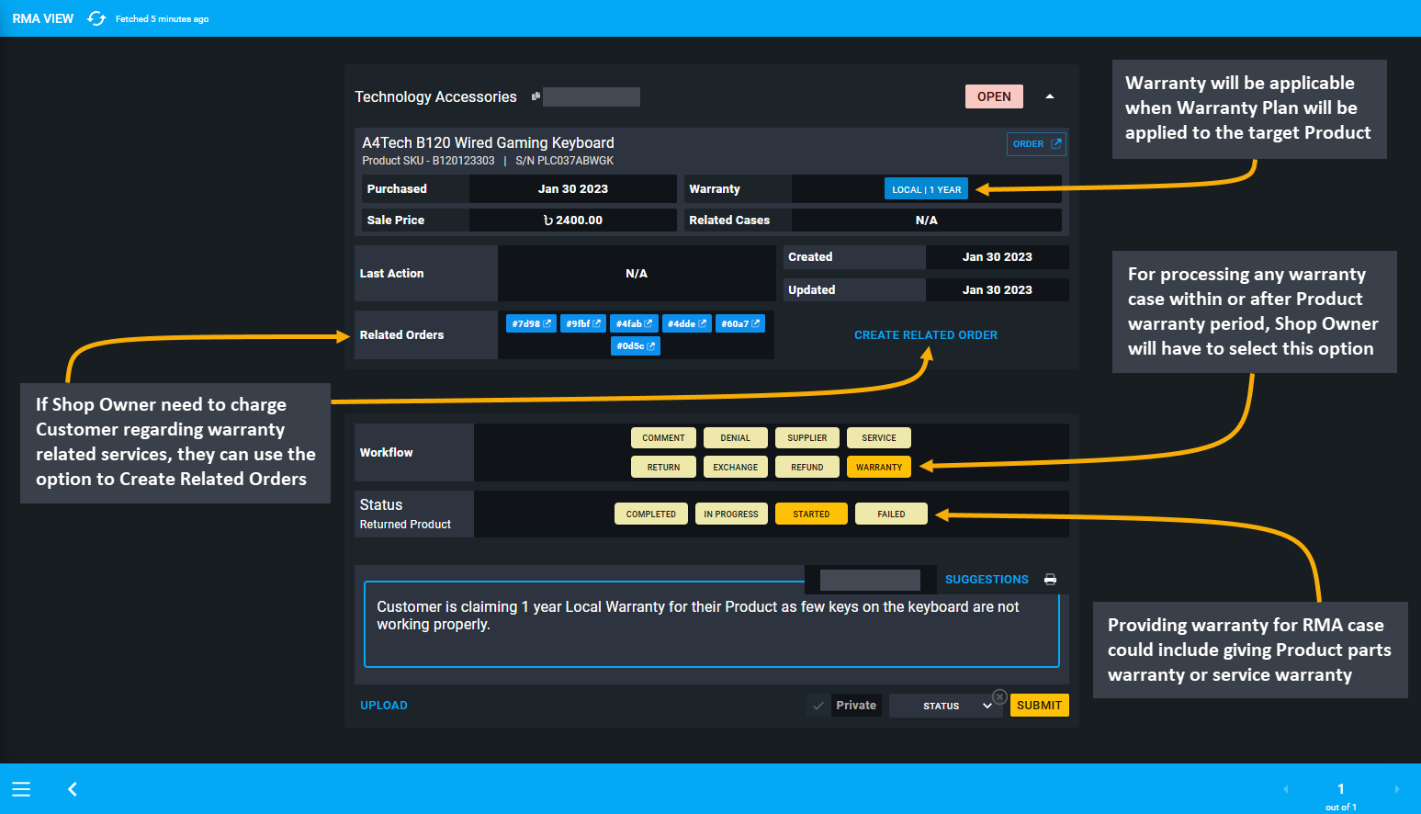
Task: Click the RMA VIEW title
Action: (43, 18)
